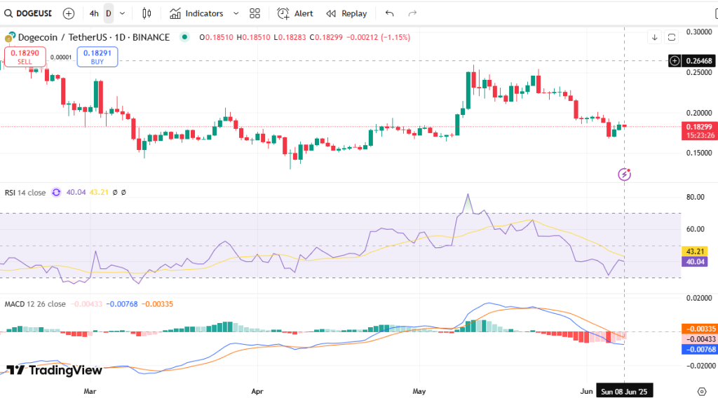The height and width of the screenshot is (398, 718).
Task: Add a symbol to compare
Action: click(x=69, y=14)
